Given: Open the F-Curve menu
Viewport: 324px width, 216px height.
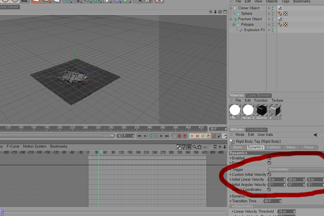Looking at the screenshot, I should 13,146.
